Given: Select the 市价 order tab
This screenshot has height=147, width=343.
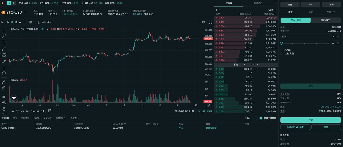Looking at the screenshot, I should tap(290, 12).
